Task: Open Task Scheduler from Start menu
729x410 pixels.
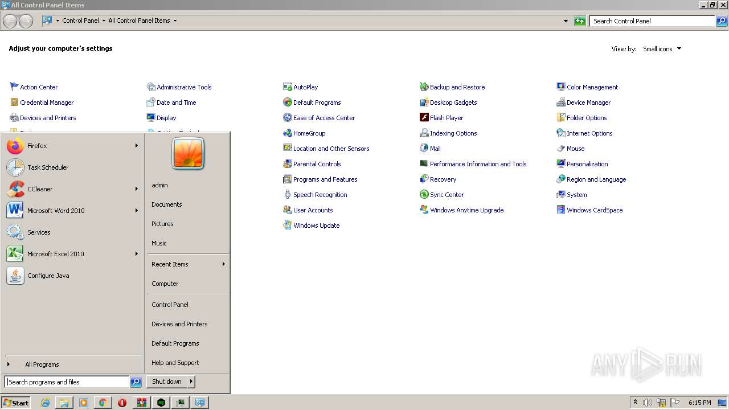Action: pos(72,167)
